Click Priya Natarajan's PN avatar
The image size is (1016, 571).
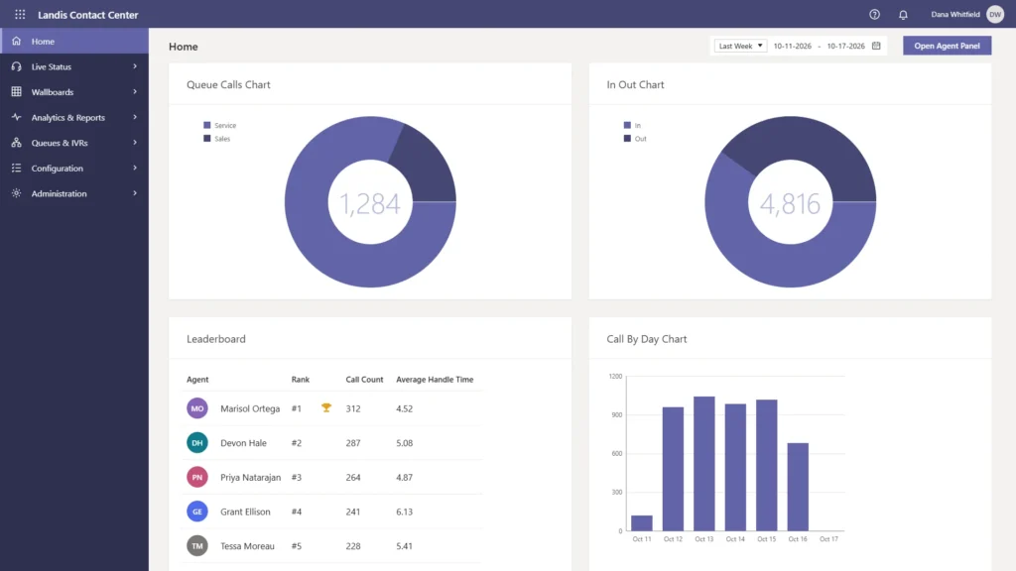coord(197,477)
